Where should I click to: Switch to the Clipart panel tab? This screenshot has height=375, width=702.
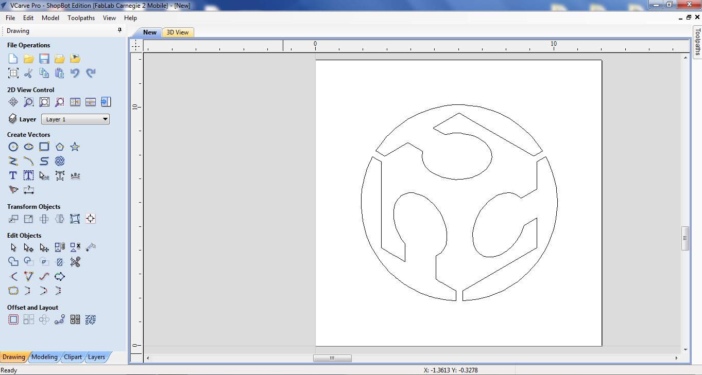pyautogui.click(x=73, y=357)
